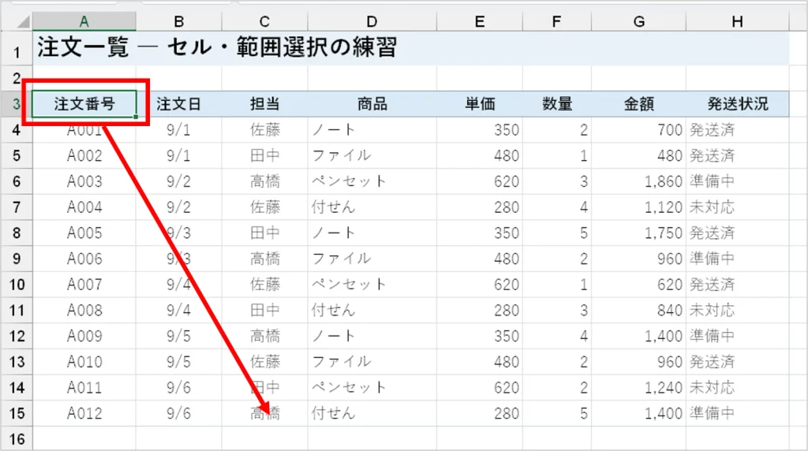The image size is (808, 451).
Task: Select row 4 header
Action: point(17,130)
